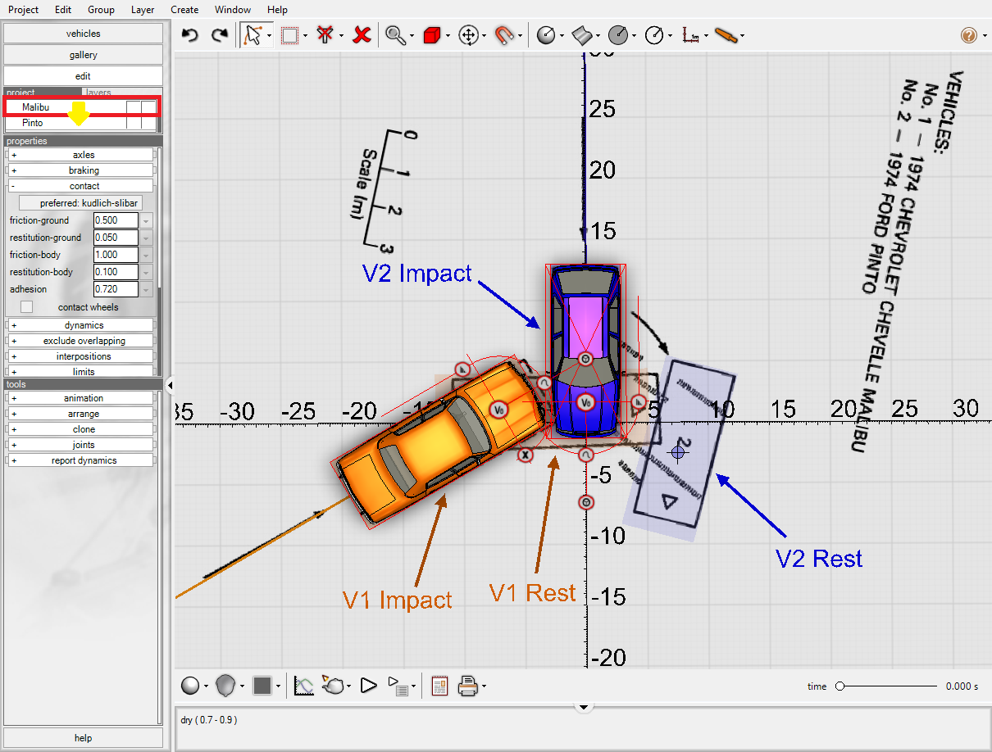Open the report document icon

tap(439, 686)
